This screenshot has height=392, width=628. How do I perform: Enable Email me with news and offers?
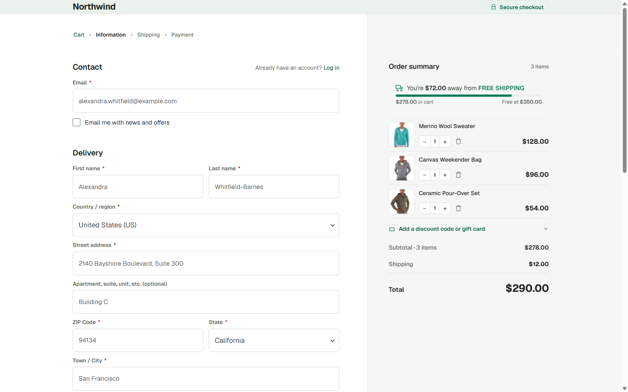(76, 122)
